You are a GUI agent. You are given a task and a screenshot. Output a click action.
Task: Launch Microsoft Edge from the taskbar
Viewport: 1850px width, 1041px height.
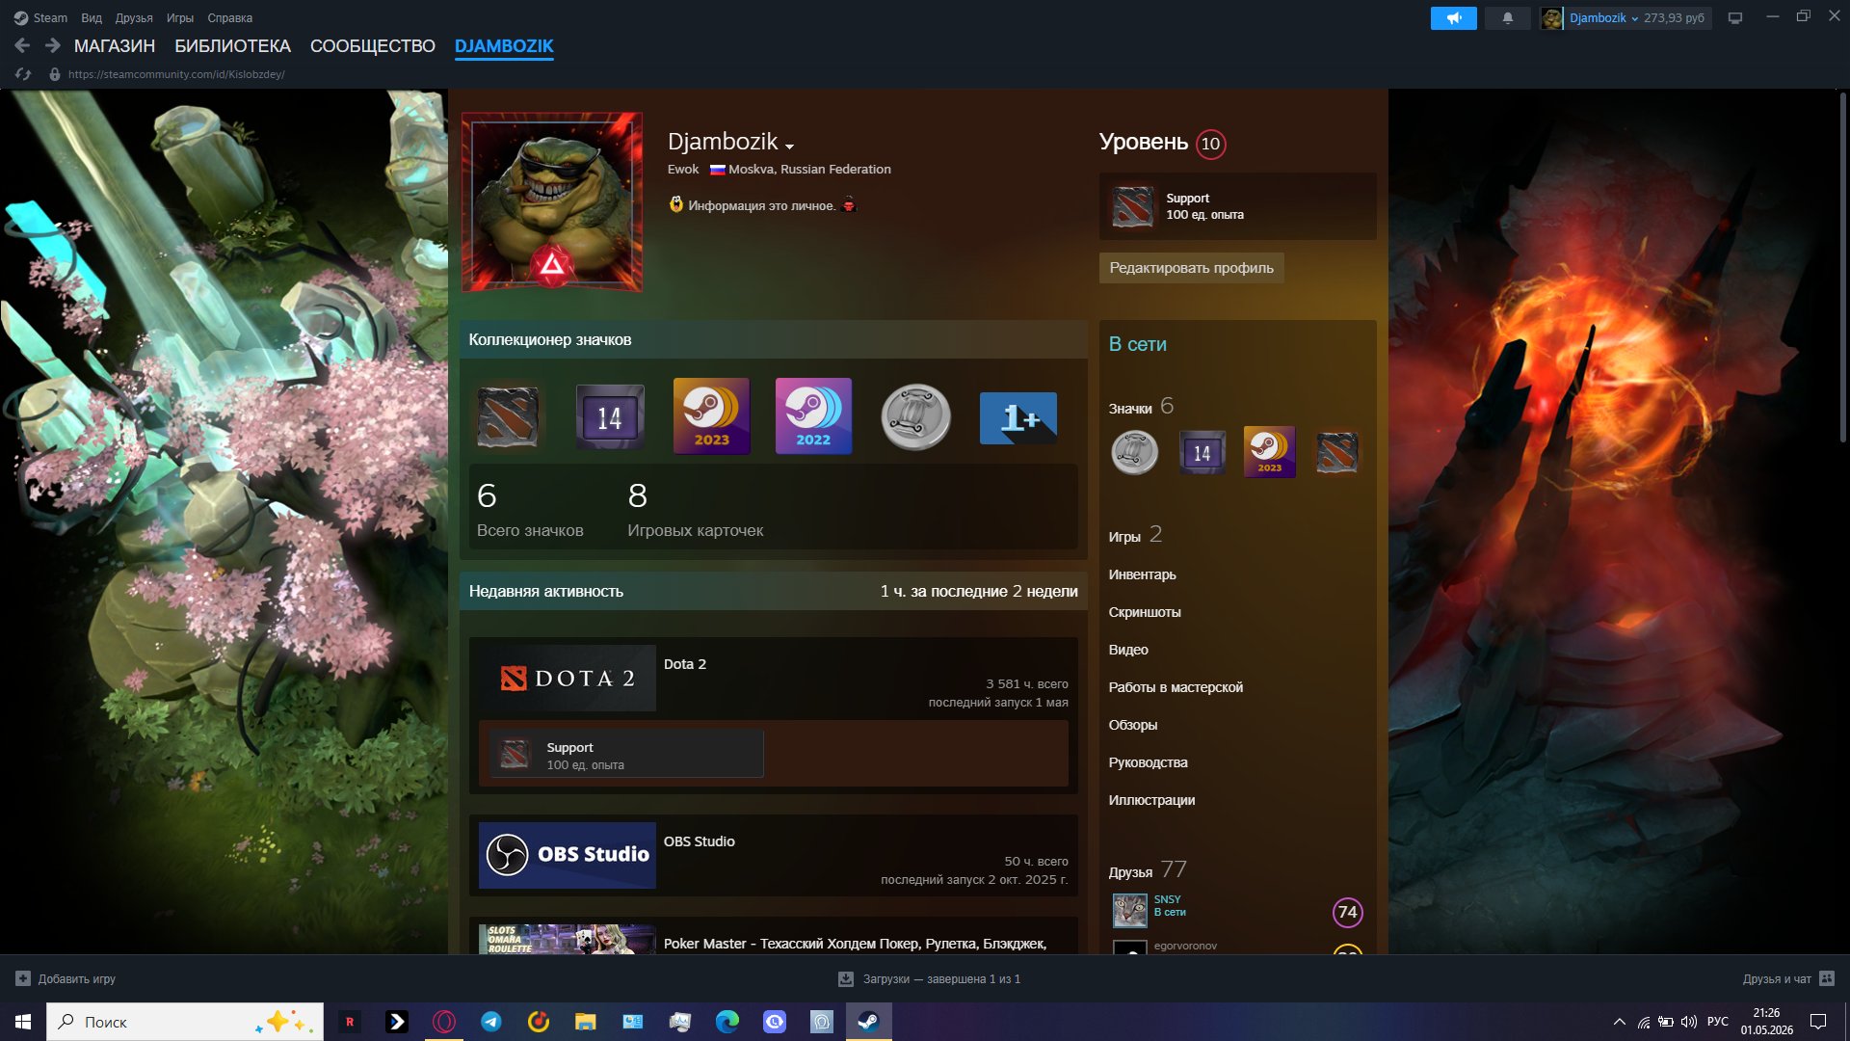727,1022
